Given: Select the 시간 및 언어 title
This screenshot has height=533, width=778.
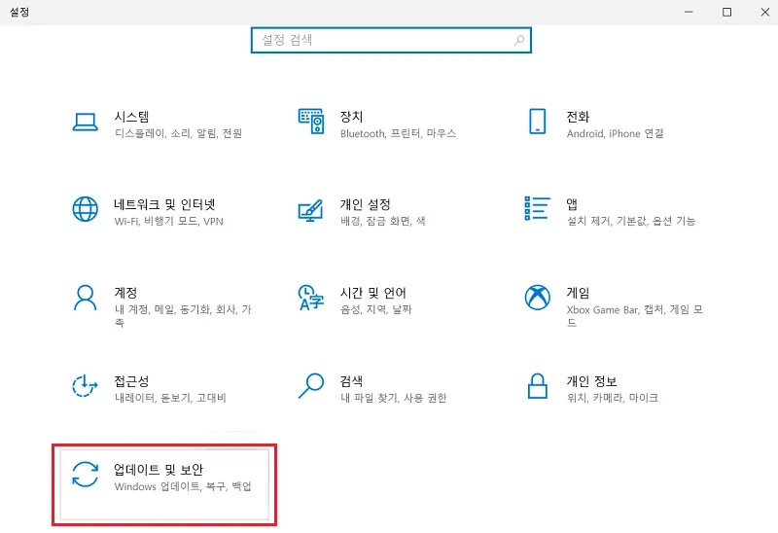Looking at the screenshot, I should [373, 293].
